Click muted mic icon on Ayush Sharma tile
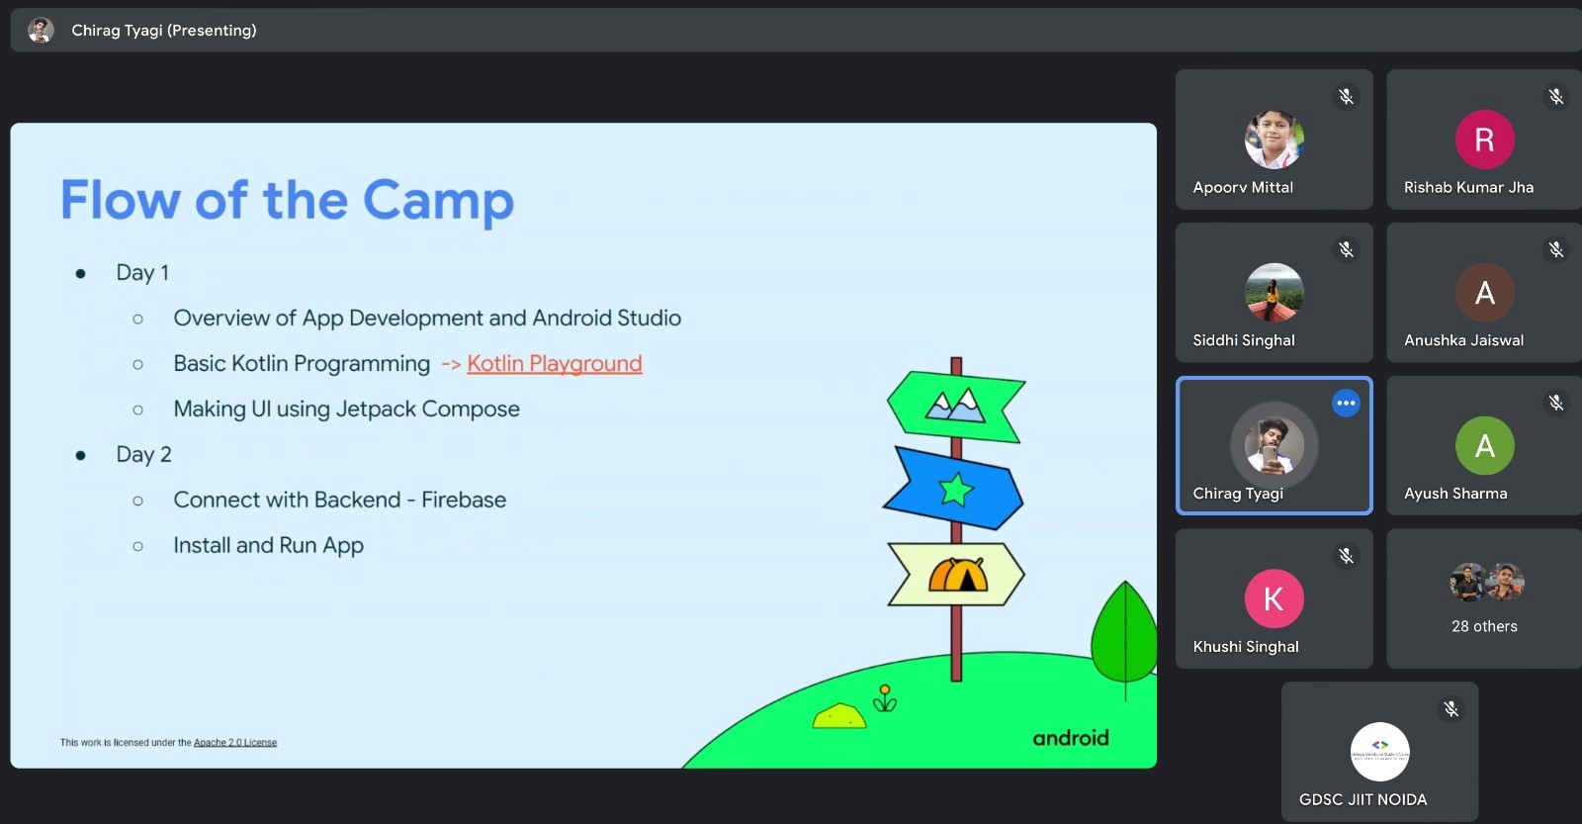The width and height of the screenshot is (1582, 824). click(1556, 403)
